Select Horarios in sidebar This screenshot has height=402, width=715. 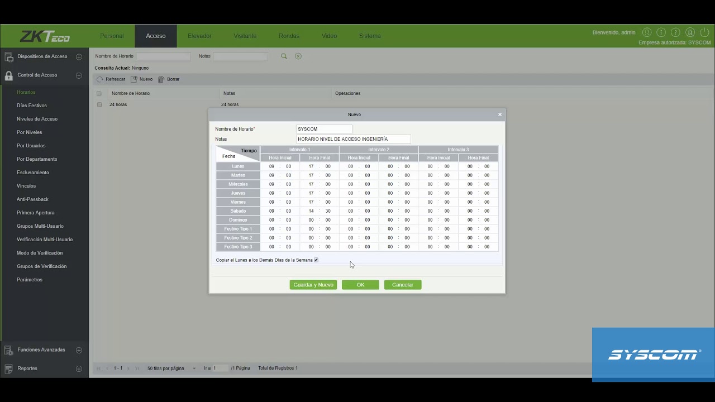26,92
